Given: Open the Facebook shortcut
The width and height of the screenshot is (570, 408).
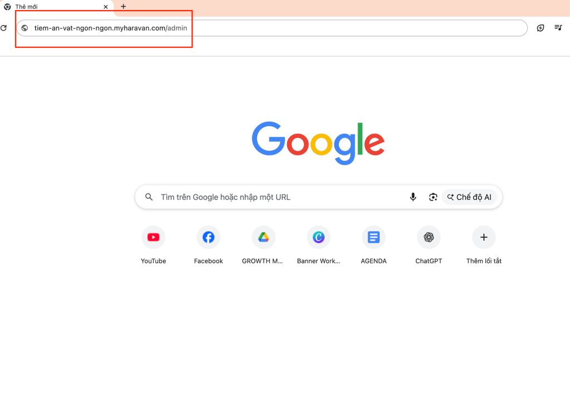Looking at the screenshot, I should 208,237.
